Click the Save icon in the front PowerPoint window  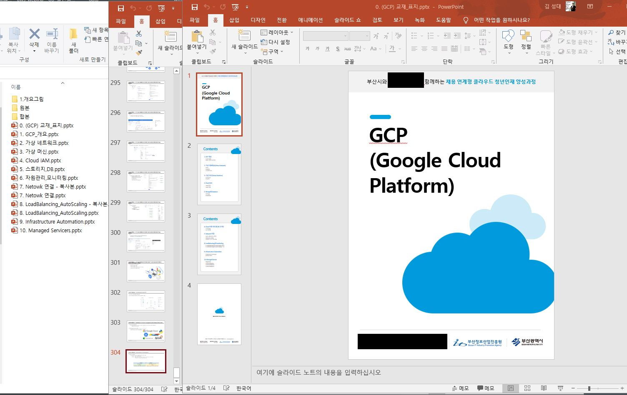tap(195, 7)
